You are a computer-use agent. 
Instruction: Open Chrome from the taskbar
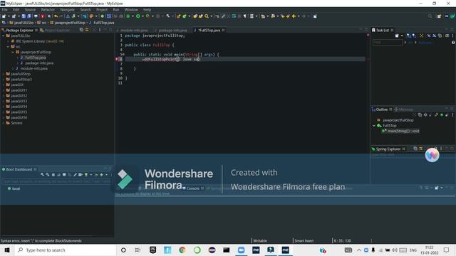pyautogui.click(x=182, y=250)
